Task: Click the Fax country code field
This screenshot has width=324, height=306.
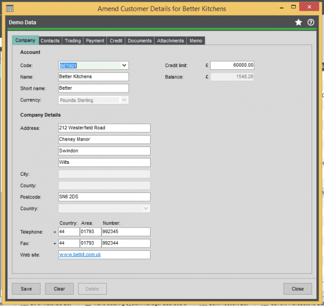Action: (x=69, y=243)
